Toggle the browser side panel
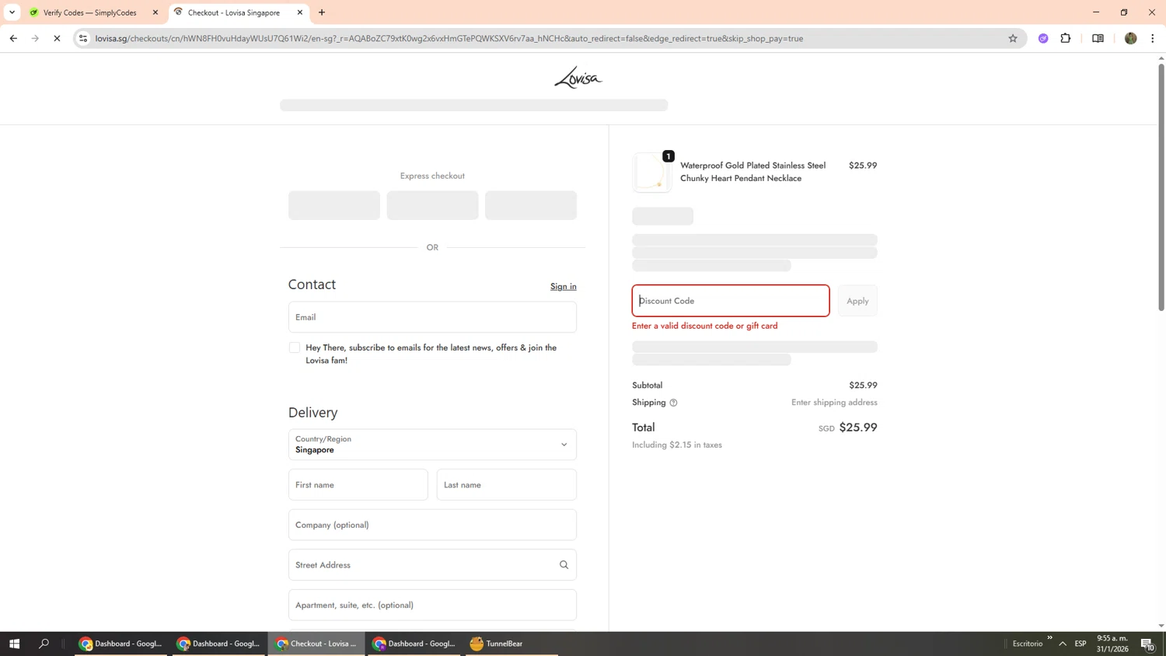 tap(1098, 38)
